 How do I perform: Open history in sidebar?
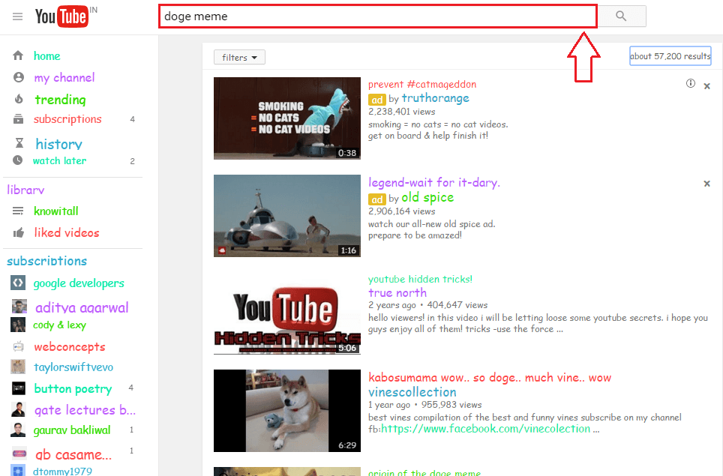[59, 144]
